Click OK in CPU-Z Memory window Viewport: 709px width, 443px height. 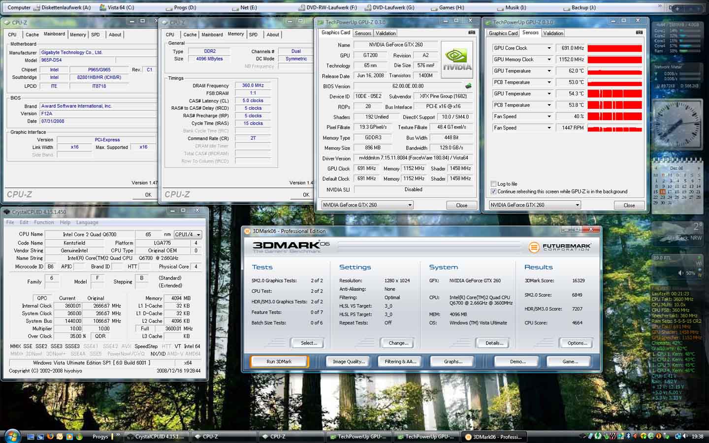(306, 195)
